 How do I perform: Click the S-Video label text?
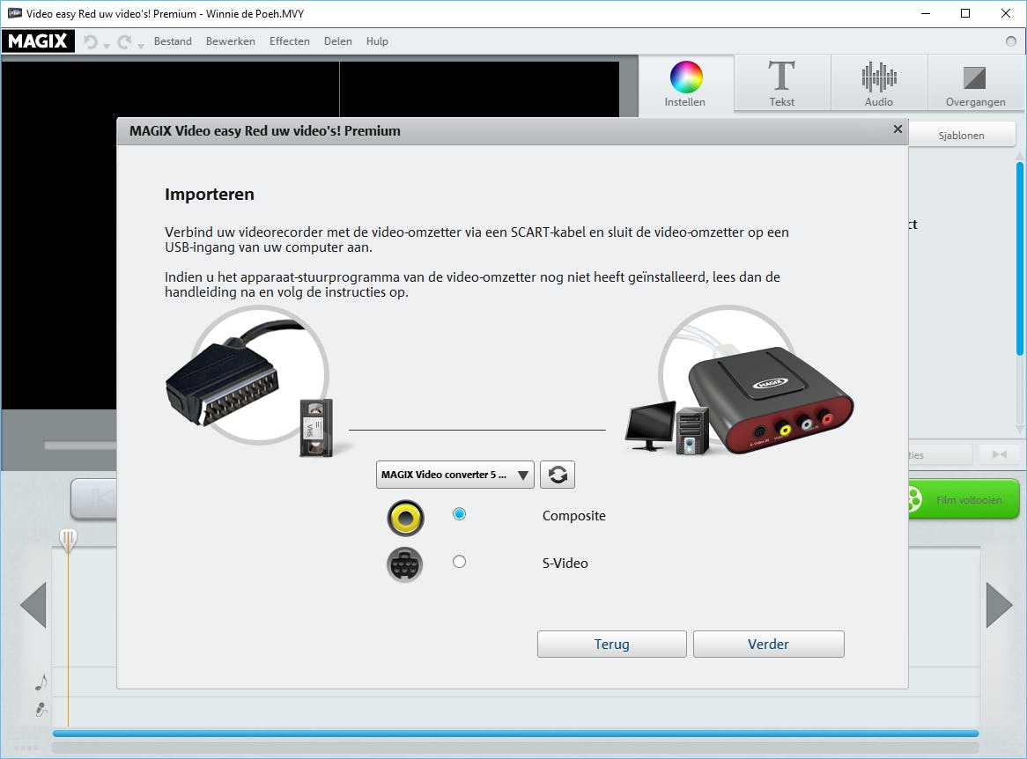tap(565, 564)
